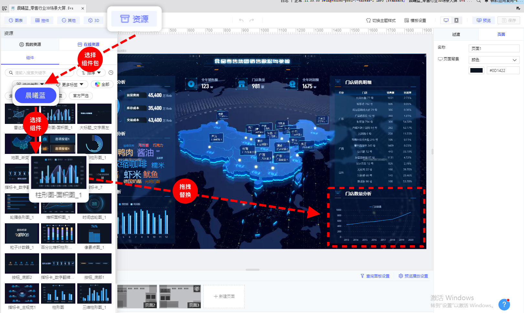Open 查询面板设置 query panel settings

click(375, 276)
